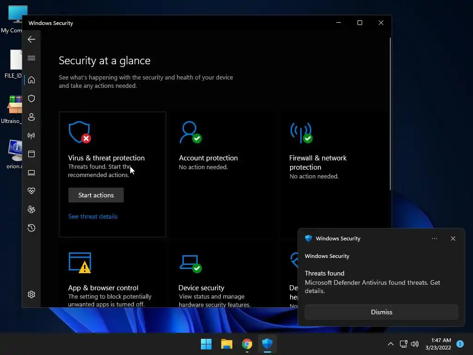Screen dimensions: 473x355
Task: Open the See threat details link
Action: click(93, 216)
